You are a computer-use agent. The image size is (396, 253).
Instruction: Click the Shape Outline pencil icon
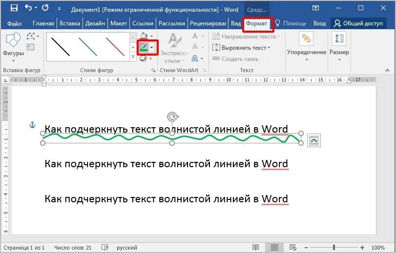coord(143,47)
